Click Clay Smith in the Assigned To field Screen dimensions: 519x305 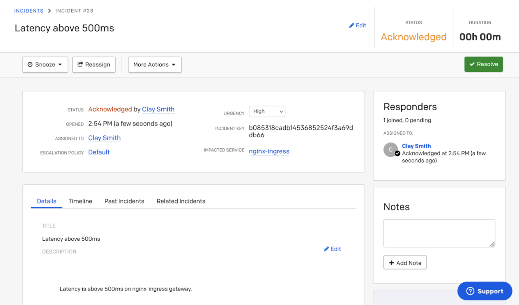104,138
